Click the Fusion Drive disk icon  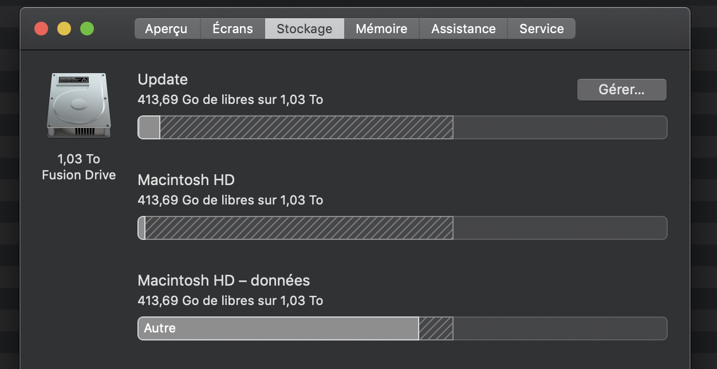79,106
